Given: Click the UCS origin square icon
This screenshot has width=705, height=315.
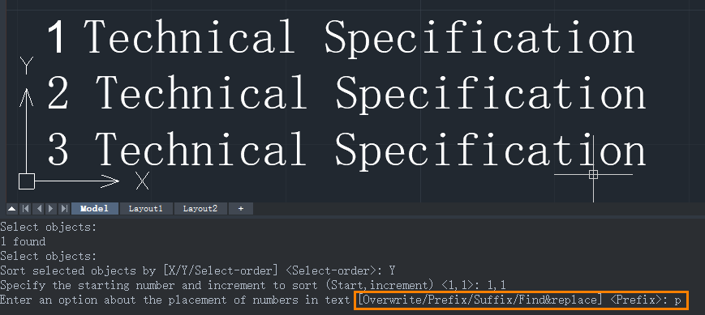Looking at the screenshot, I should 27,181.
